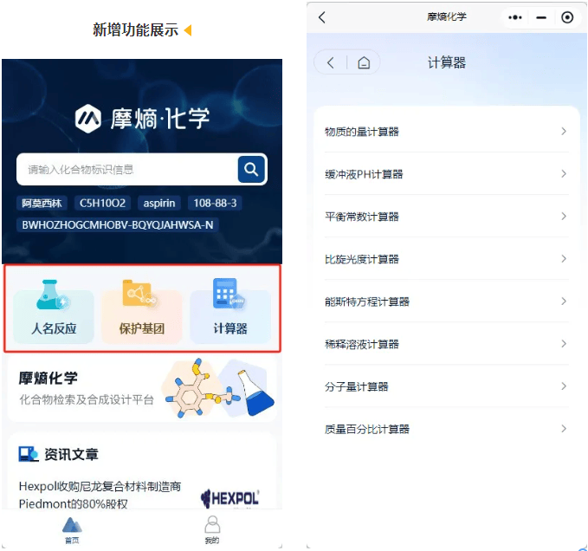Open 平衡常数计算器
The height and width of the screenshot is (551, 588).
(446, 216)
